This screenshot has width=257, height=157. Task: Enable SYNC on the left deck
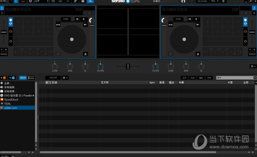[66, 19]
